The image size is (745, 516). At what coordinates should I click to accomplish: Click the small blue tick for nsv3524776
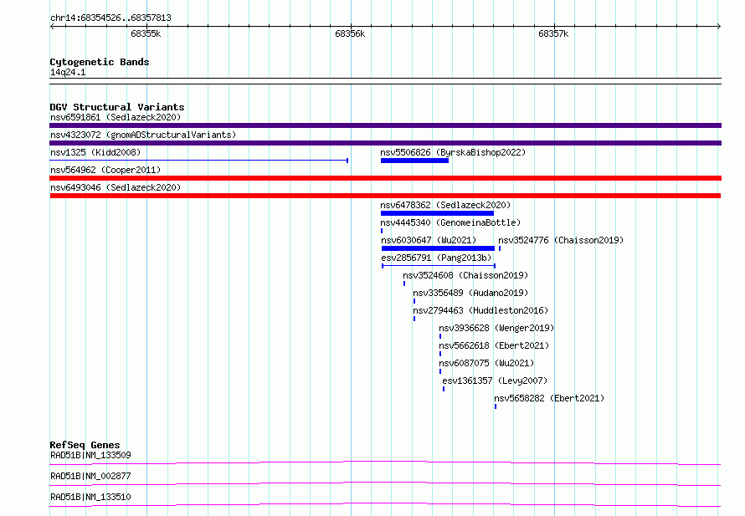point(500,248)
